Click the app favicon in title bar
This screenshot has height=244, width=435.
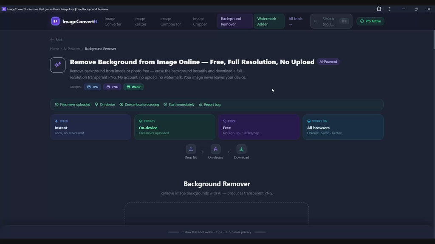4,9
